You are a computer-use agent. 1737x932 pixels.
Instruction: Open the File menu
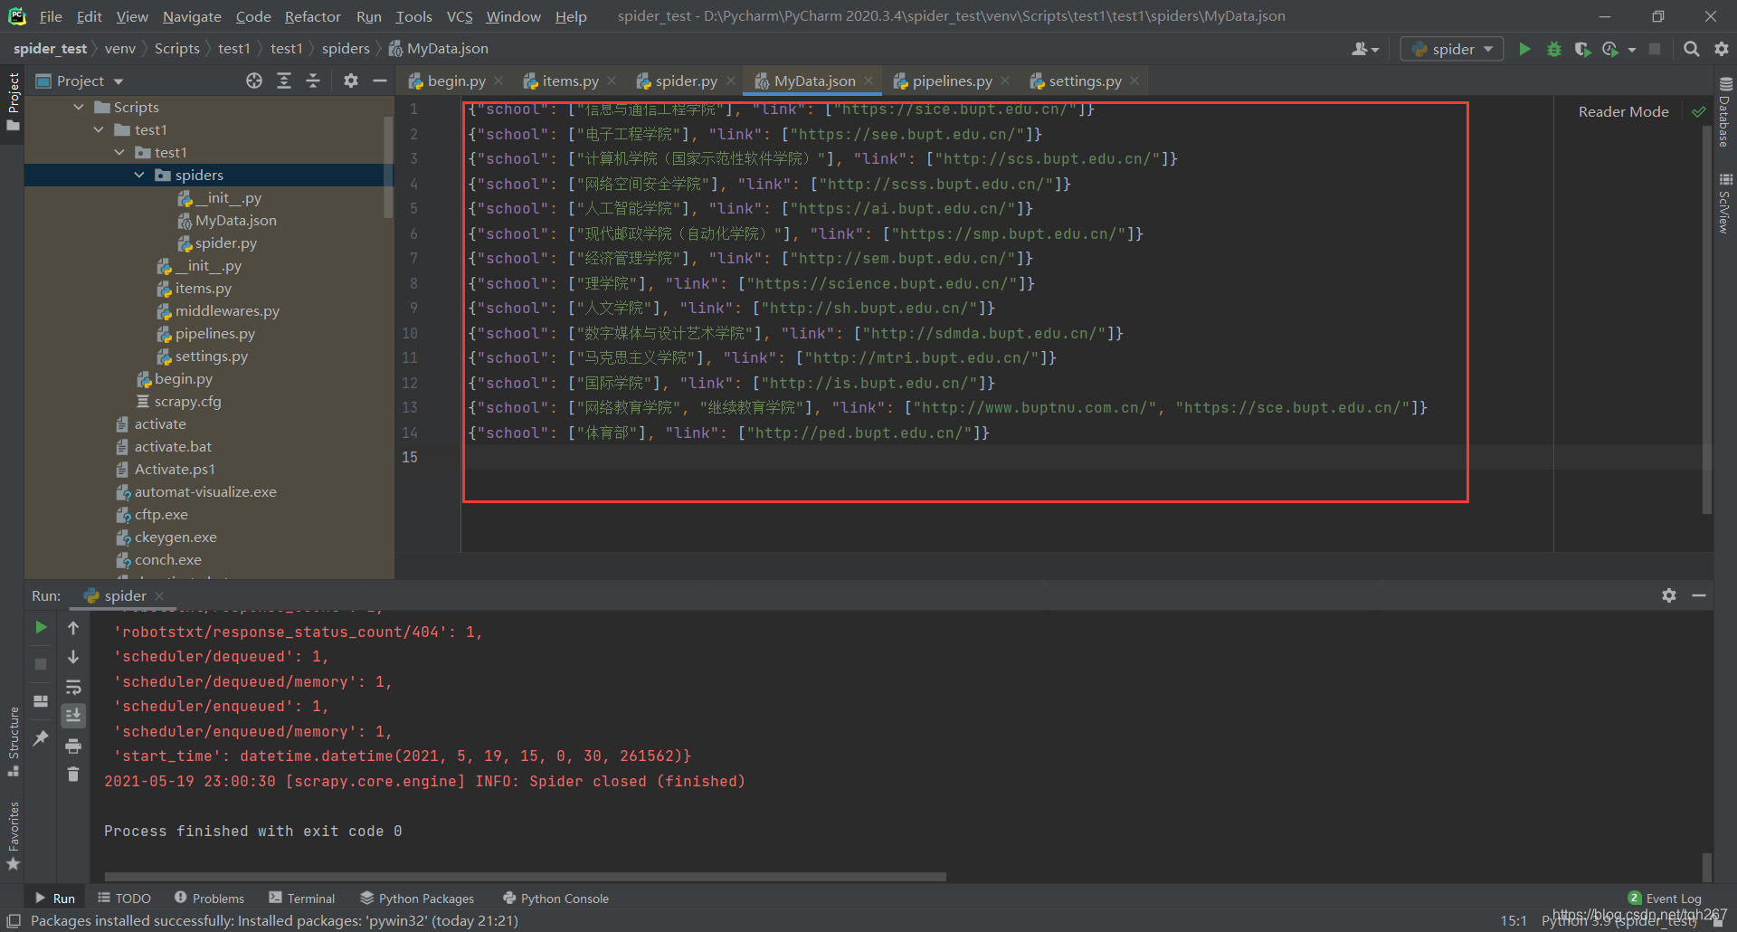[51, 16]
